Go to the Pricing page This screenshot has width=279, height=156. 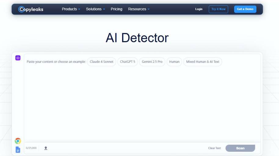pyautogui.click(x=116, y=9)
